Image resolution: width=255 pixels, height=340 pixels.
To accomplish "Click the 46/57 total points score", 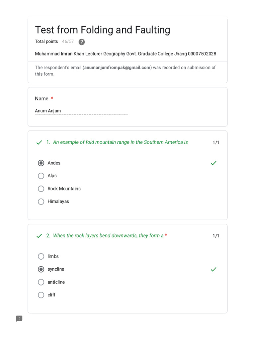I will [68, 42].
